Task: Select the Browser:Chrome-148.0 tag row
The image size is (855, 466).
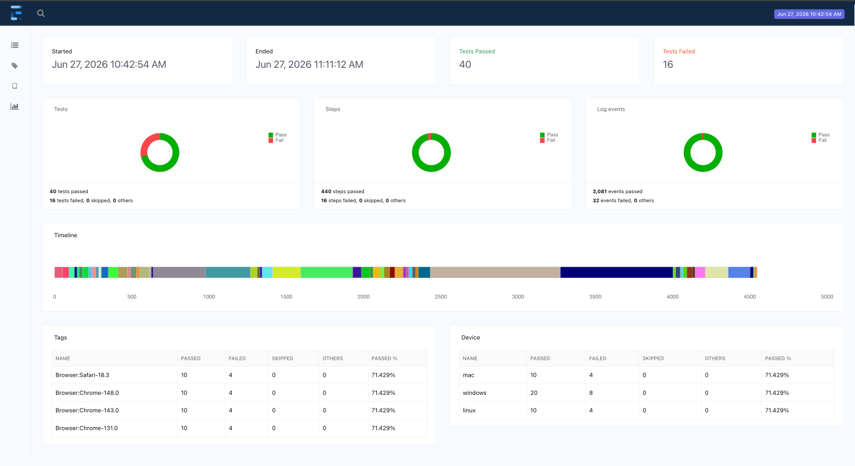Action: [x=239, y=393]
